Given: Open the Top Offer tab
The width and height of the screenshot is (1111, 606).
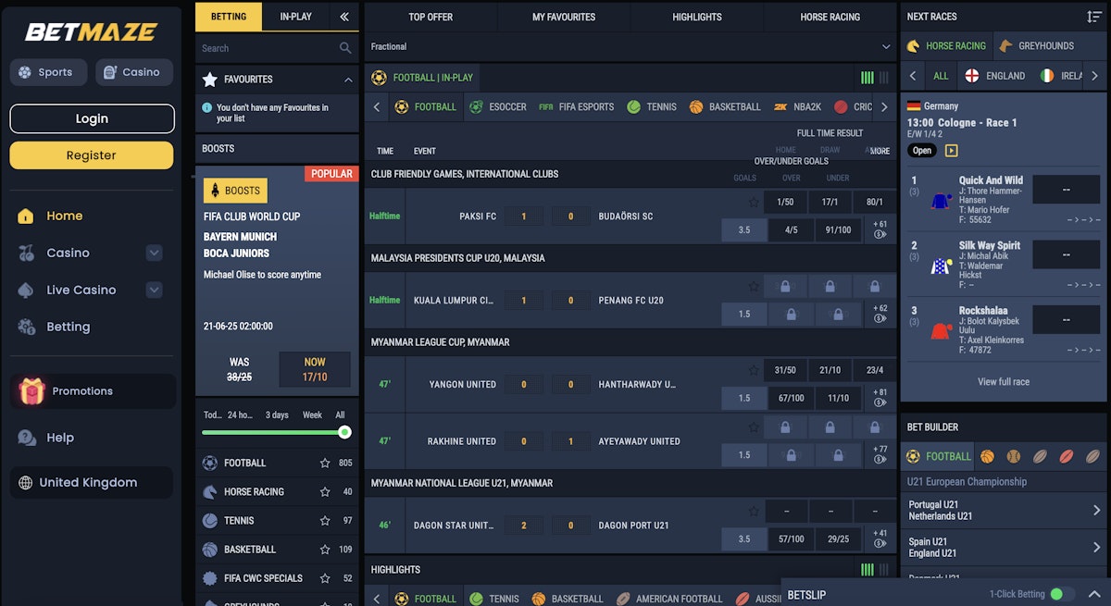Looking at the screenshot, I should coord(431,17).
